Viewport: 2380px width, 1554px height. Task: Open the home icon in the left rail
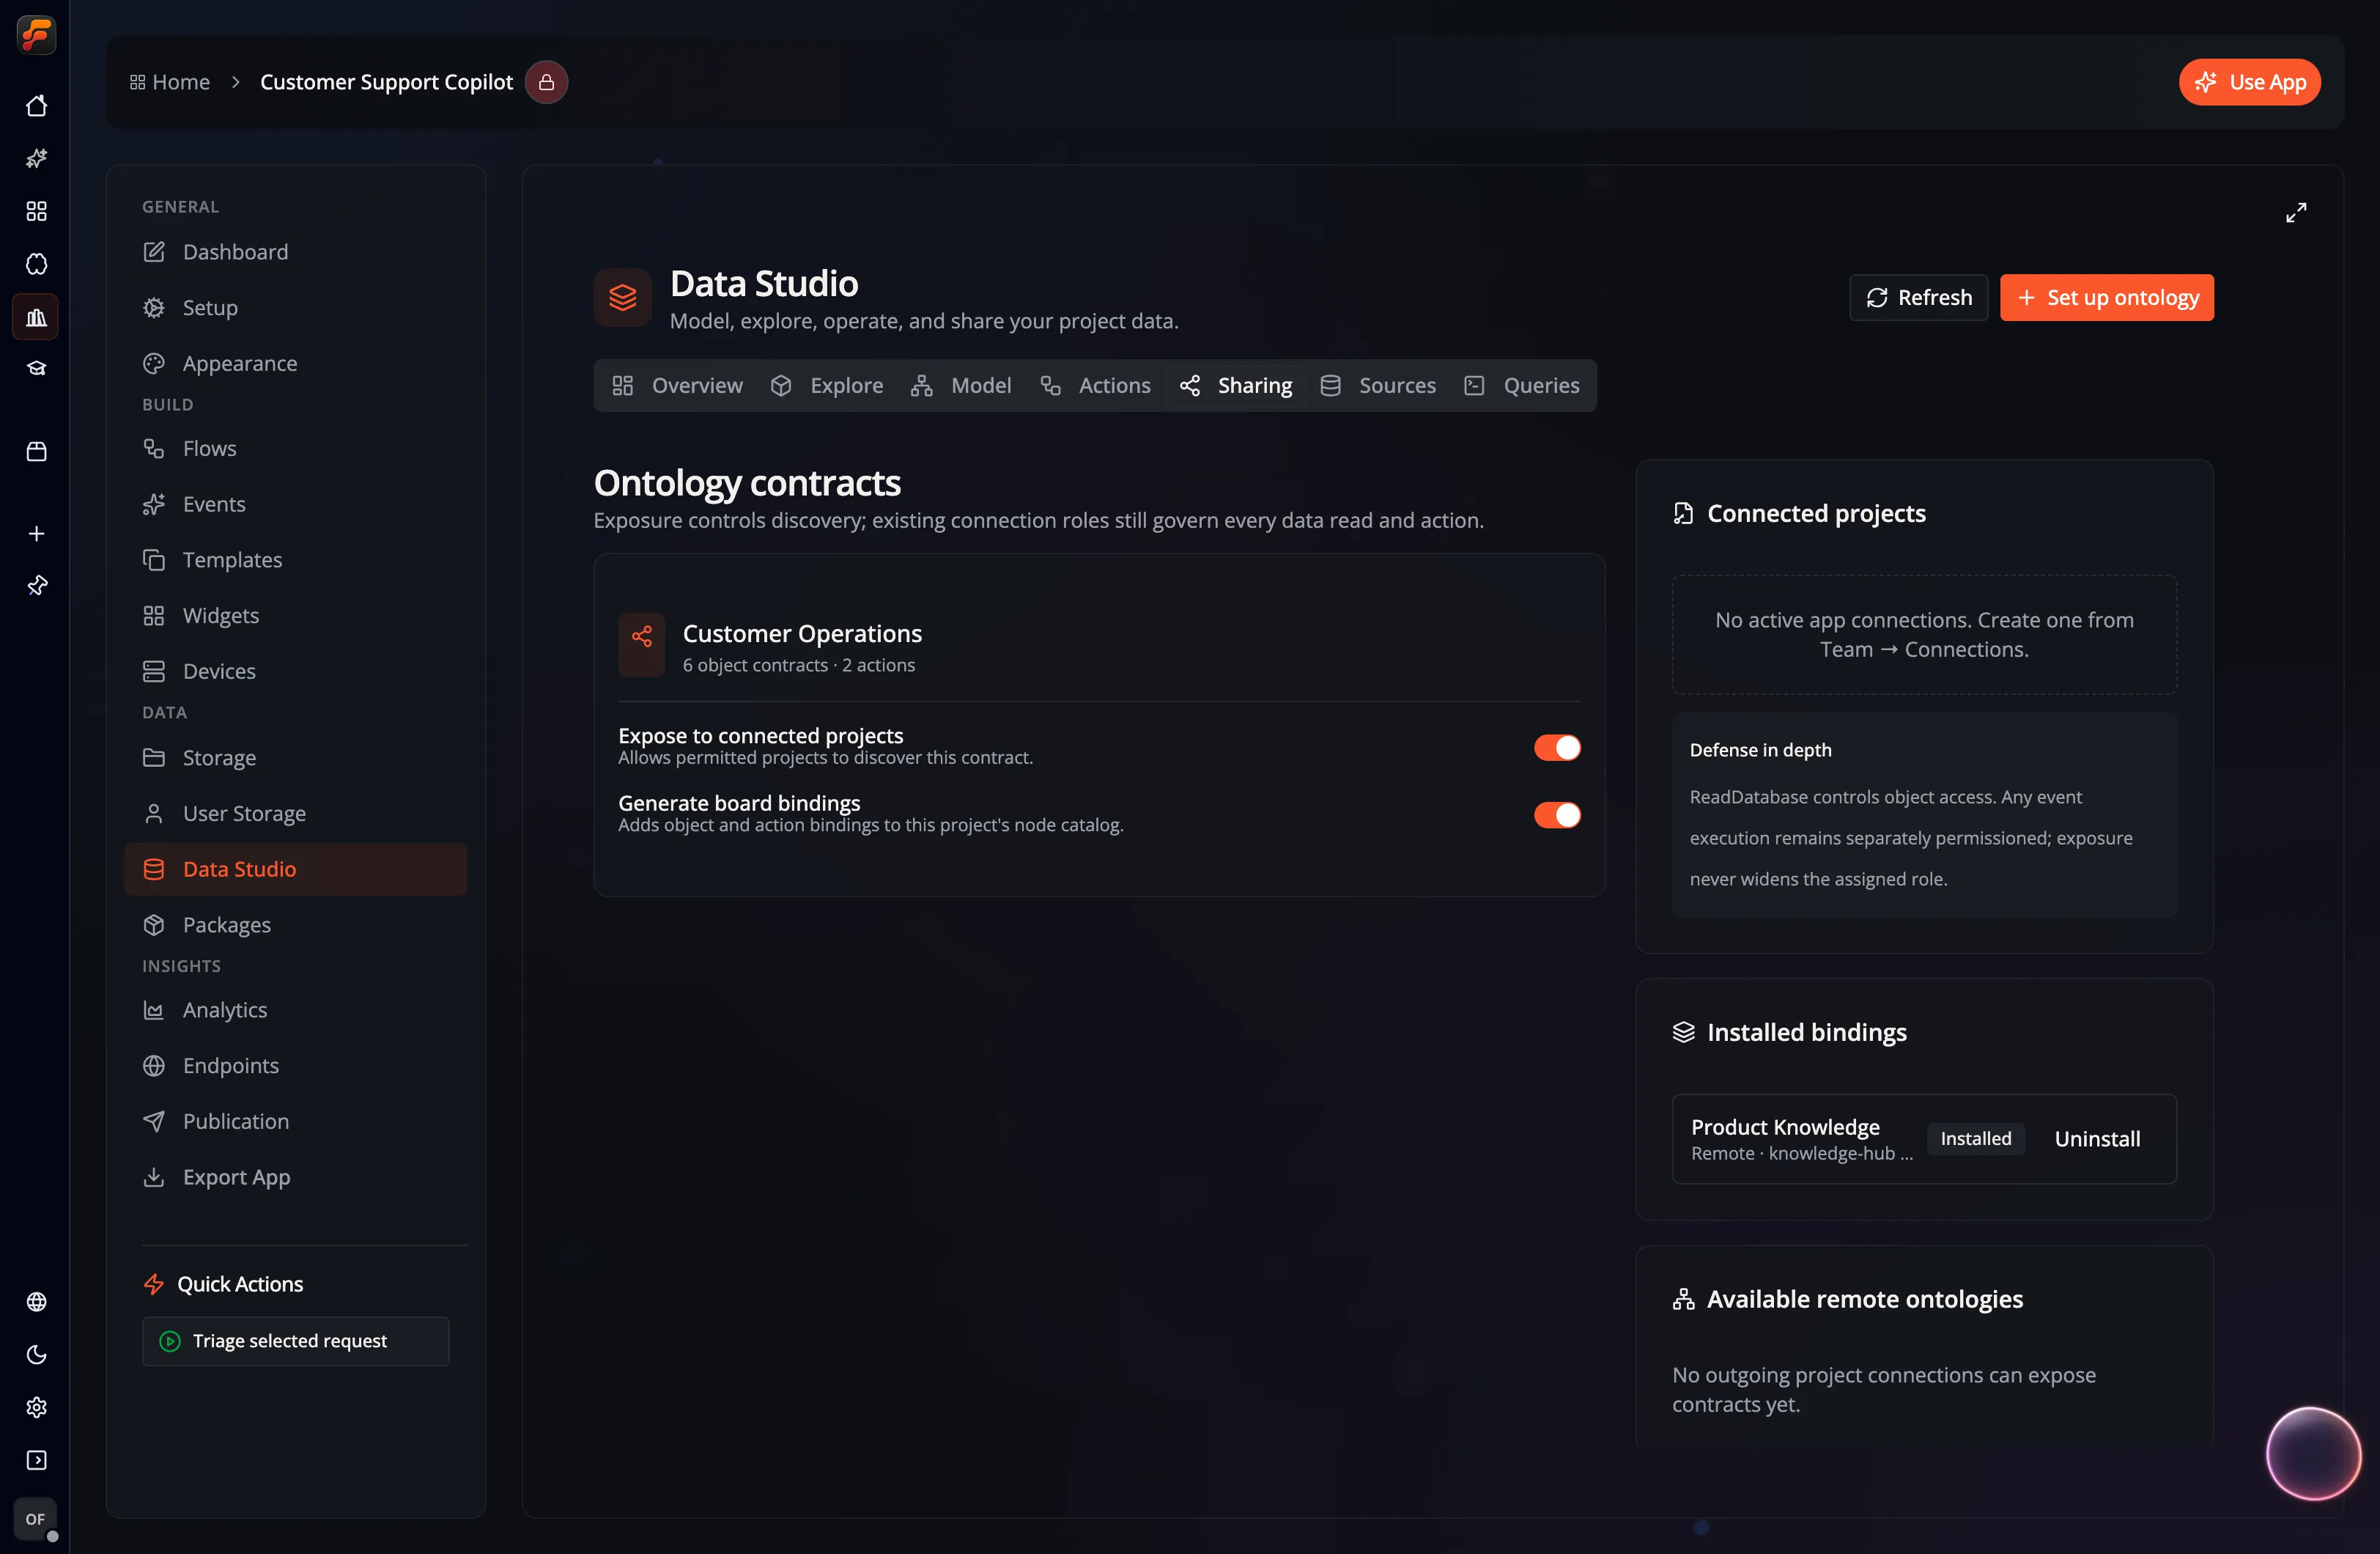click(36, 106)
